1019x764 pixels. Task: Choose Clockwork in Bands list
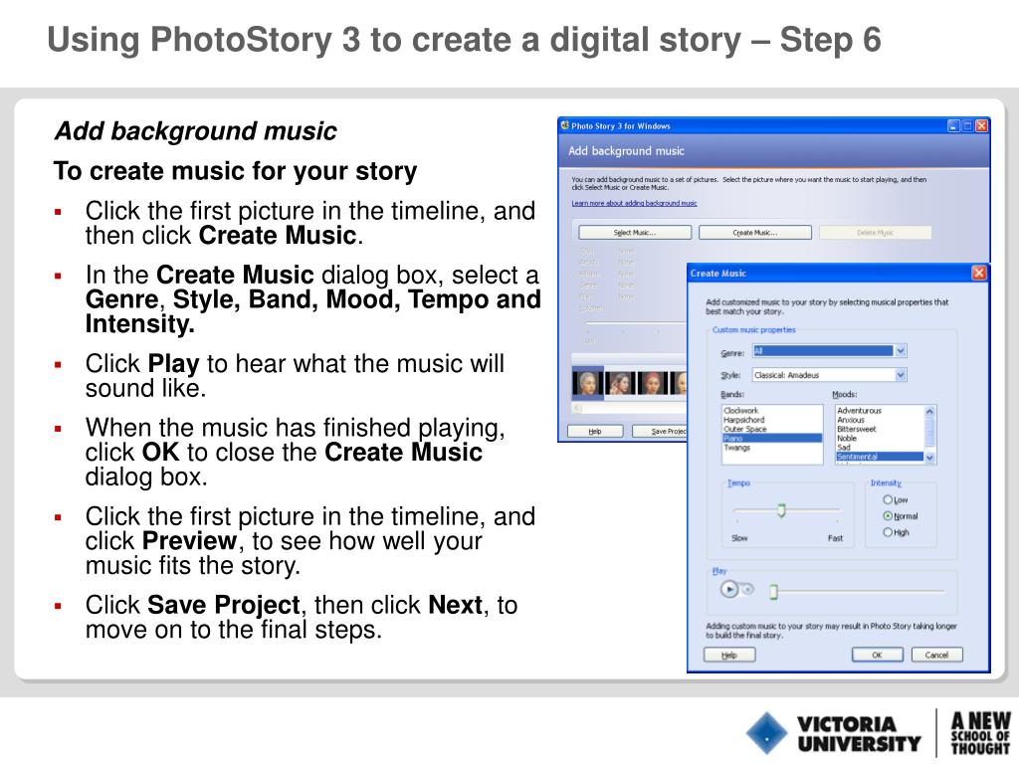coord(772,411)
